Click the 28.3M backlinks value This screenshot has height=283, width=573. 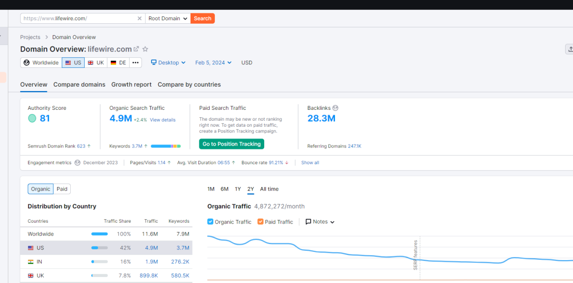pos(322,118)
